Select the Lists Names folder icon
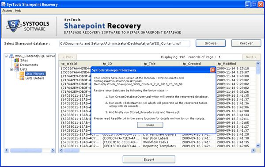The height and width of the screenshot is (167, 265). click(x=22, y=74)
